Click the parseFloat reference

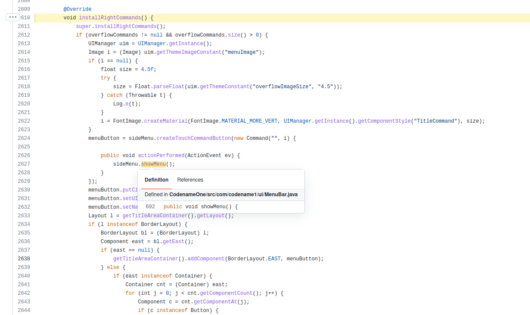click(x=168, y=86)
